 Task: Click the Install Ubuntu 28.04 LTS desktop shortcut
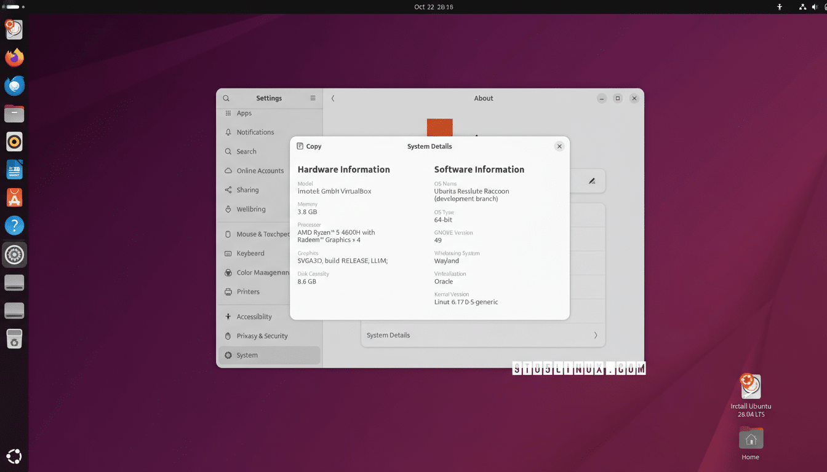[750, 386]
